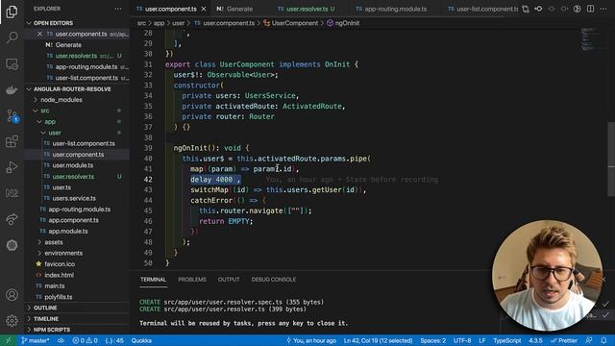Open the Search view in activity bar
The width and height of the screenshot is (615, 346).
[12, 37]
